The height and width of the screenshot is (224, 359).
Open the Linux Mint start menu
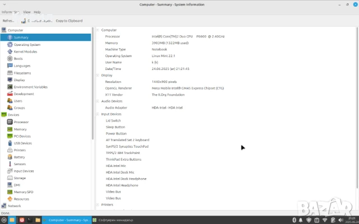[x=5, y=220]
